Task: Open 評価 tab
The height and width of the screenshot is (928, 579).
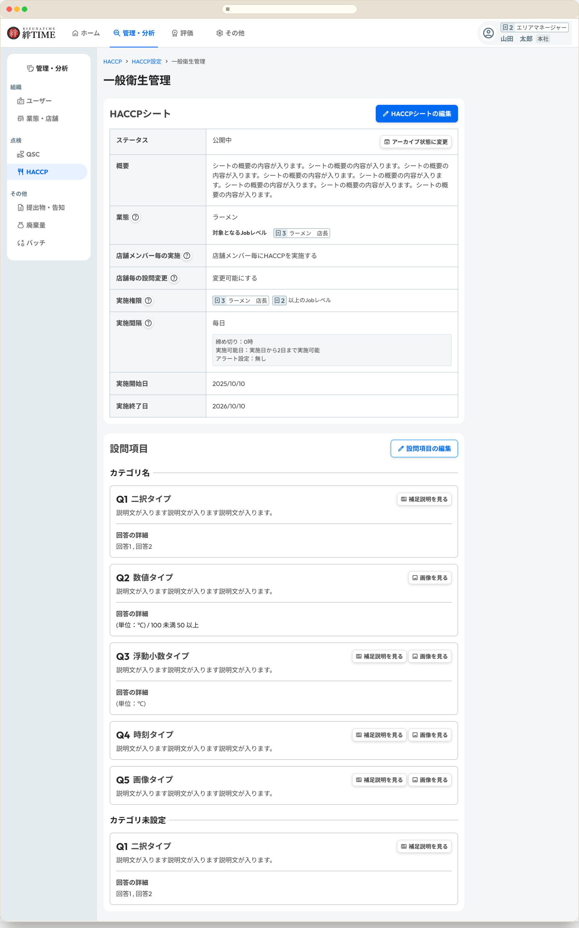Action: click(x=182, y=33)
